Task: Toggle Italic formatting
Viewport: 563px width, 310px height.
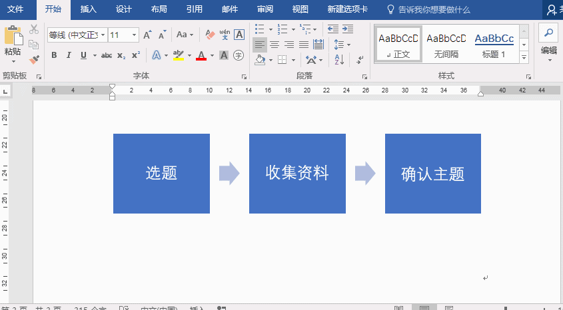Action: pyautogui.click(x=69, y=55)
